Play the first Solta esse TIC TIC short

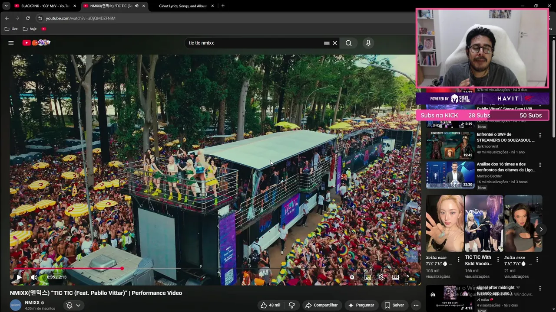coord(445,224)
